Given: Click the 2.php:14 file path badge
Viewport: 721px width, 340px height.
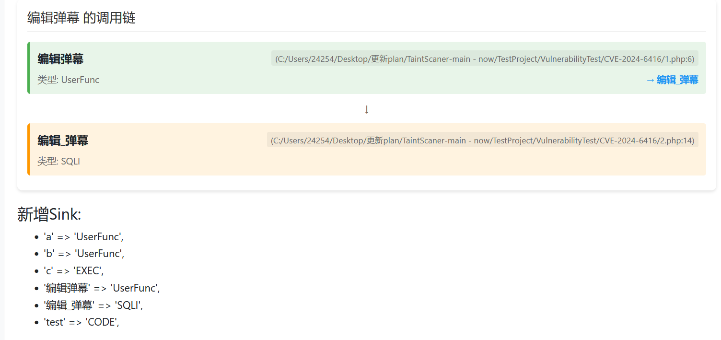Looking at the screenshot, I should (x=482, y=141).
